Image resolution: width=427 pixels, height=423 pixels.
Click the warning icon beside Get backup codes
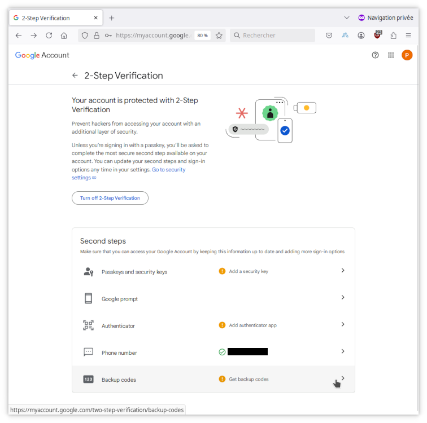(222, 379)
